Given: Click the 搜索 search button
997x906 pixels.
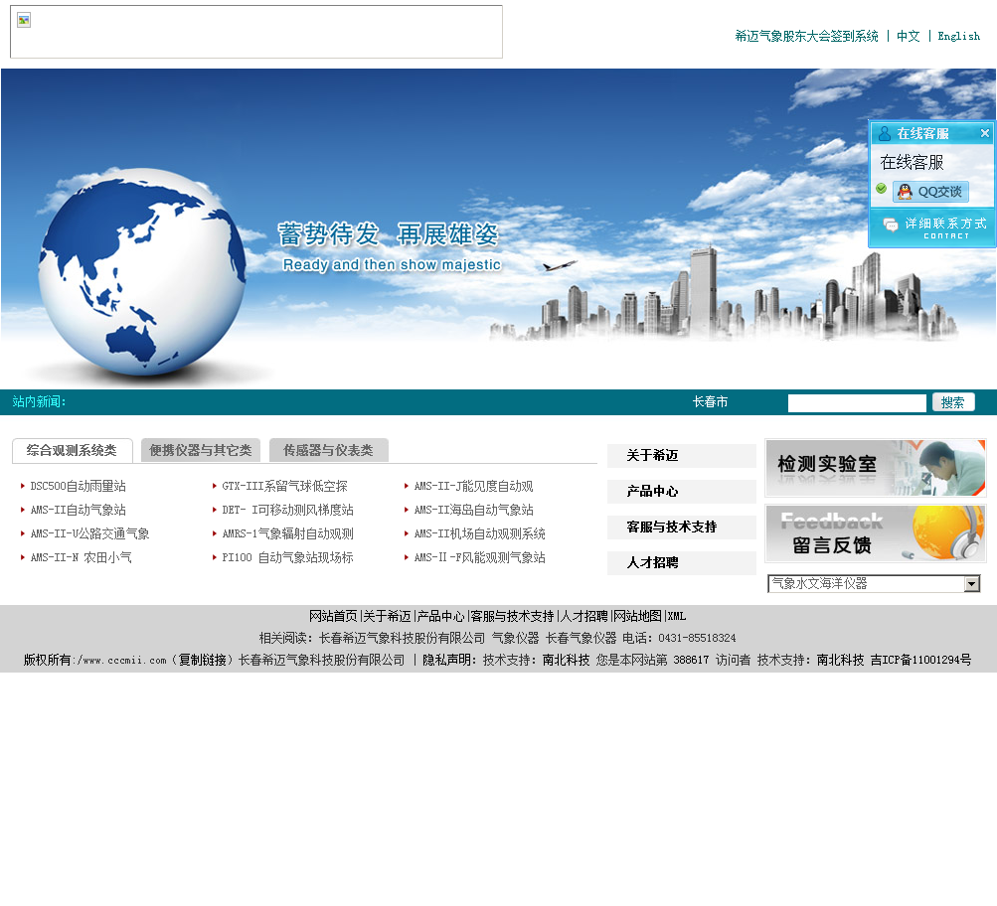Looking at the screenshot, I should point(952,402).
